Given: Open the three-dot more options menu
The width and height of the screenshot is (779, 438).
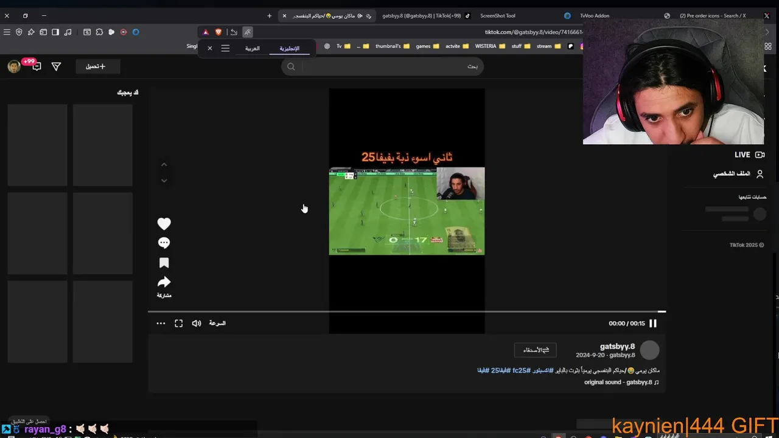Looking at the screenshot, I should point(161,324).
